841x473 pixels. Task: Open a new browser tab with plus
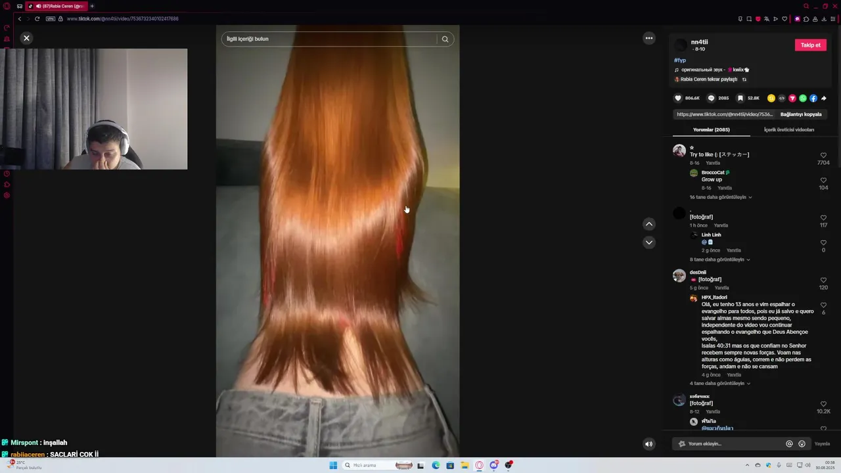[92, 6]
